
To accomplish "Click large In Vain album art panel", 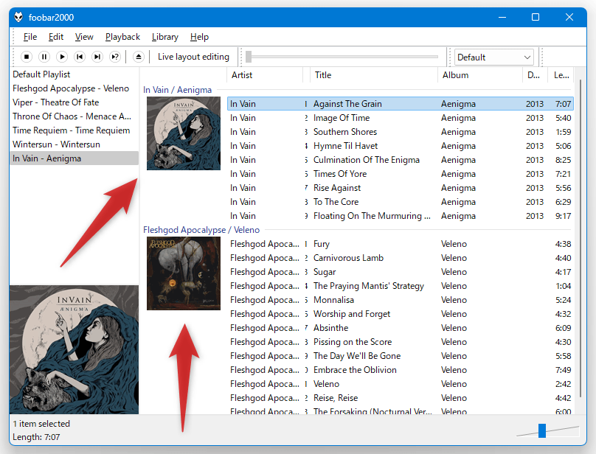I will point(74,349).
